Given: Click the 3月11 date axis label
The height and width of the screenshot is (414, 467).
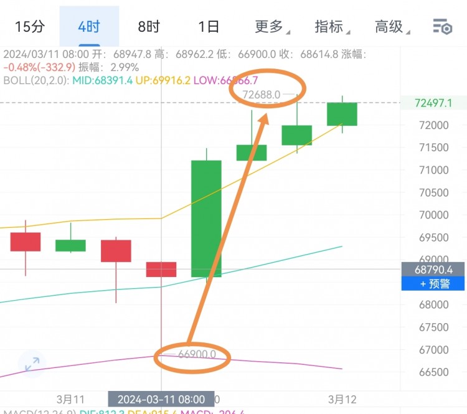Looking at the screenshot, I should click(x=70, y=400).
